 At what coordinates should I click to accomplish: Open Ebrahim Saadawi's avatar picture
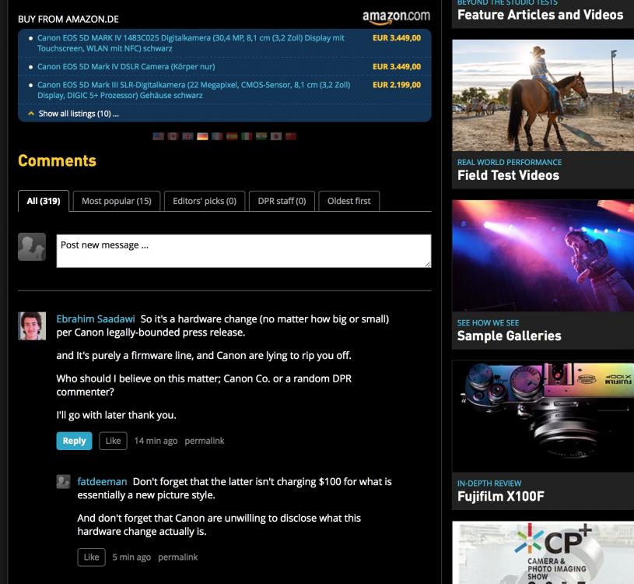[32, 325]
